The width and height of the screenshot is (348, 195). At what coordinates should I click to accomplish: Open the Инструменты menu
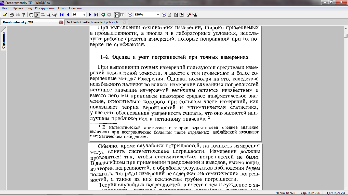tap(45, 8)
